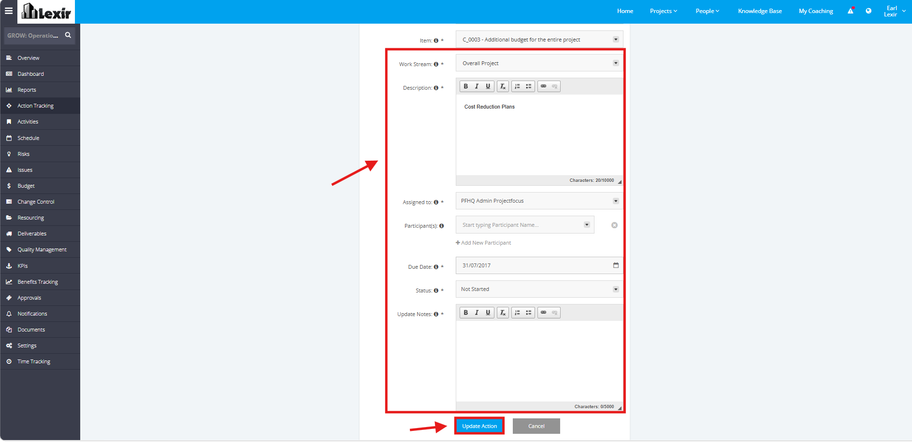Open Benefits Tracking in sidebar
Image resolution: width=912 pixels, height=442 pixels.
[40, 282]
